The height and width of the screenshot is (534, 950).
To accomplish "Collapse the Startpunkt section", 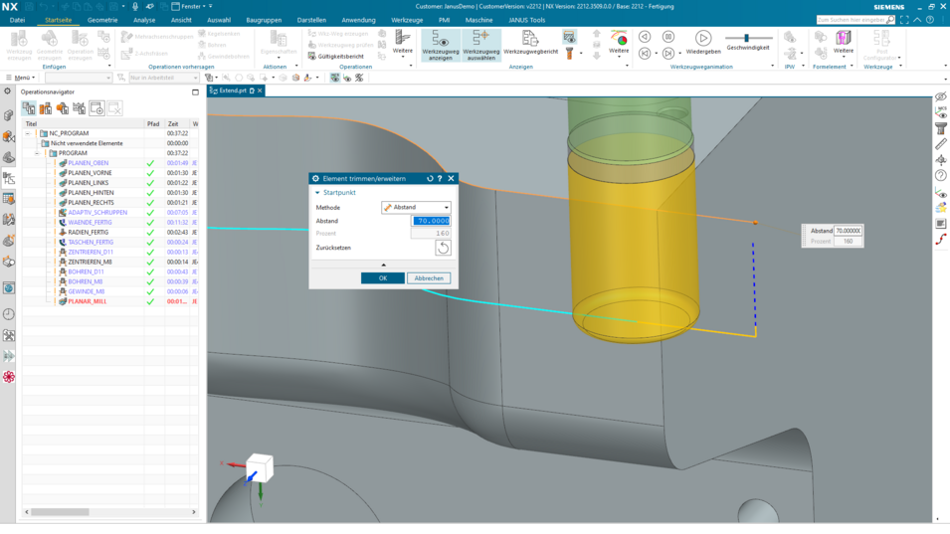I will click(x=317, y=193).
